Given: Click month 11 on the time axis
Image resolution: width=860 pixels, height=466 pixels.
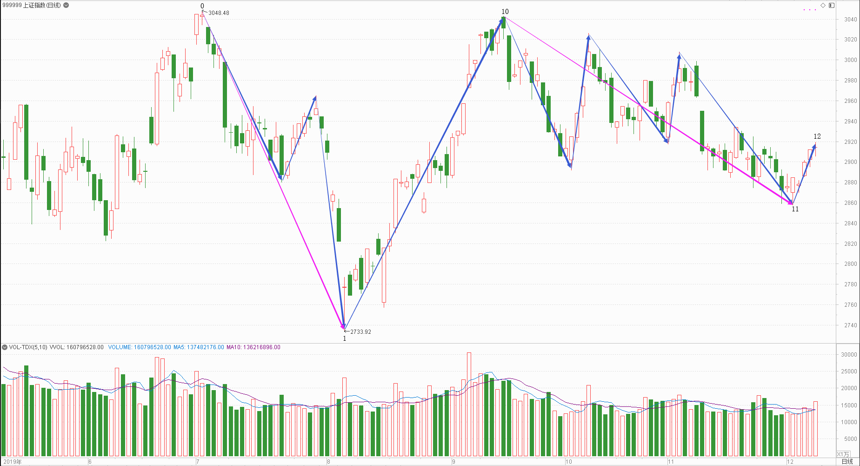Looking at the screenshot, I should [x=671, y=462].
